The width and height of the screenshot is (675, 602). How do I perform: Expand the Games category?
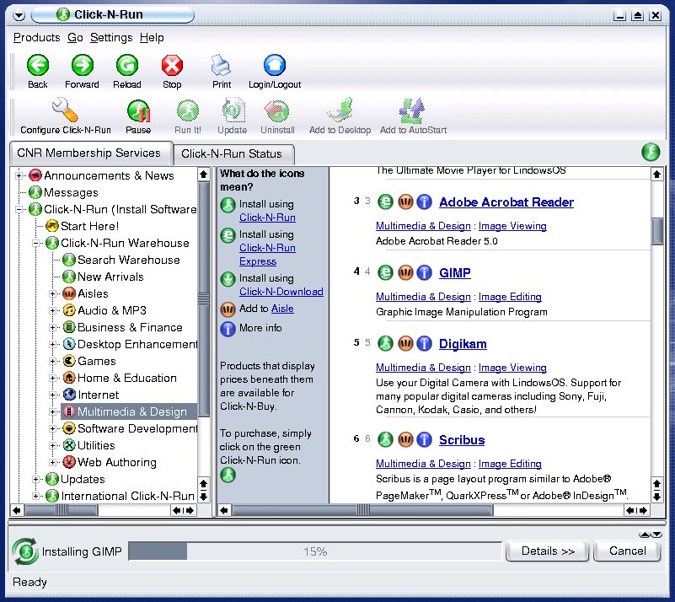(x=52, y=361)
